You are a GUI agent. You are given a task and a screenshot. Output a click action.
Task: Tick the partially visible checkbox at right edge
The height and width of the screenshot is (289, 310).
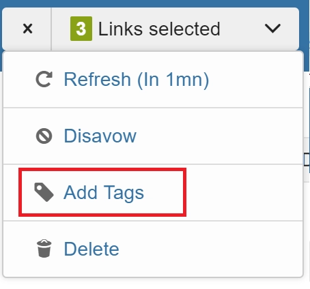click(307, 159)
